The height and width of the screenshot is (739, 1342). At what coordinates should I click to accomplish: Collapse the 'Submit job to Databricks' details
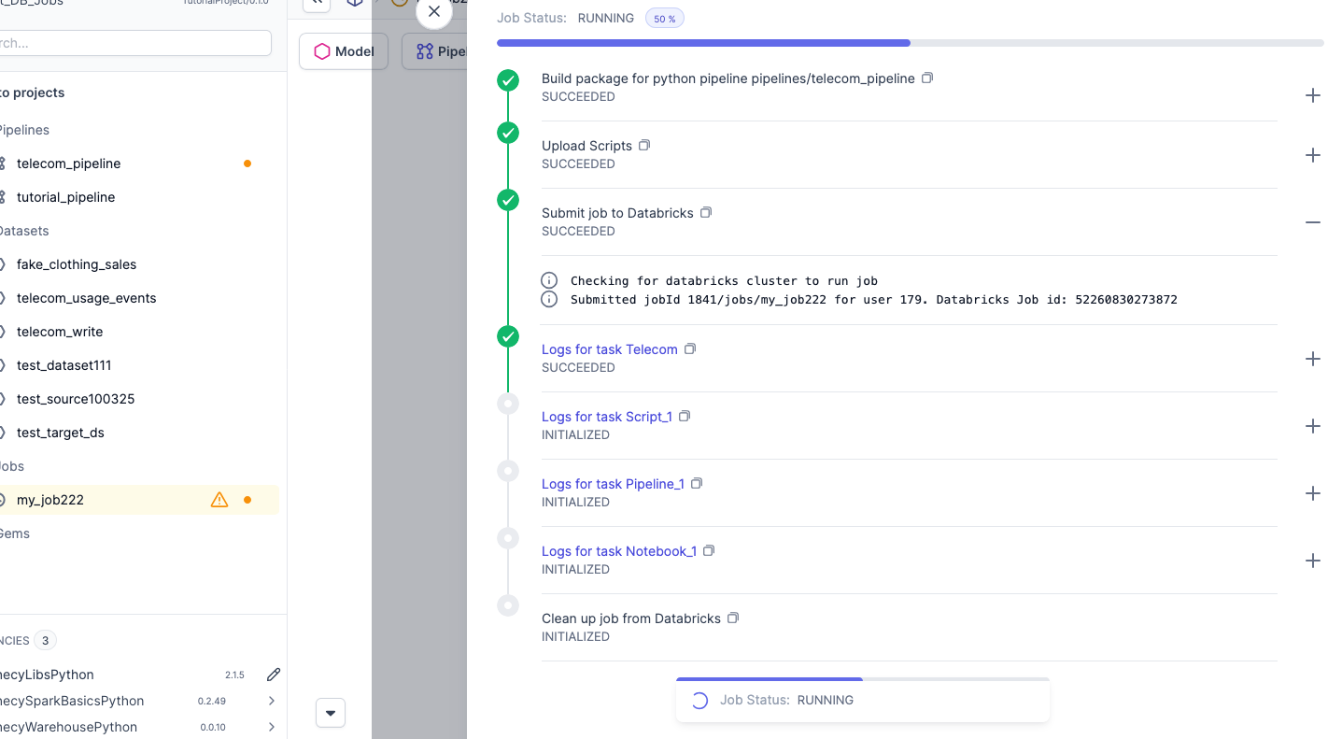pos(1313,222)
